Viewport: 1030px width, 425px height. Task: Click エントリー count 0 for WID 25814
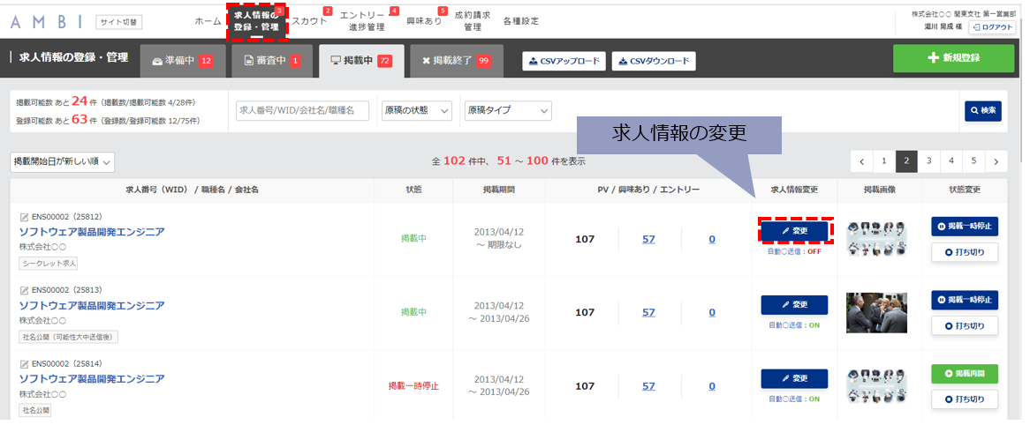pyautogui.click(x=712, y=386)
